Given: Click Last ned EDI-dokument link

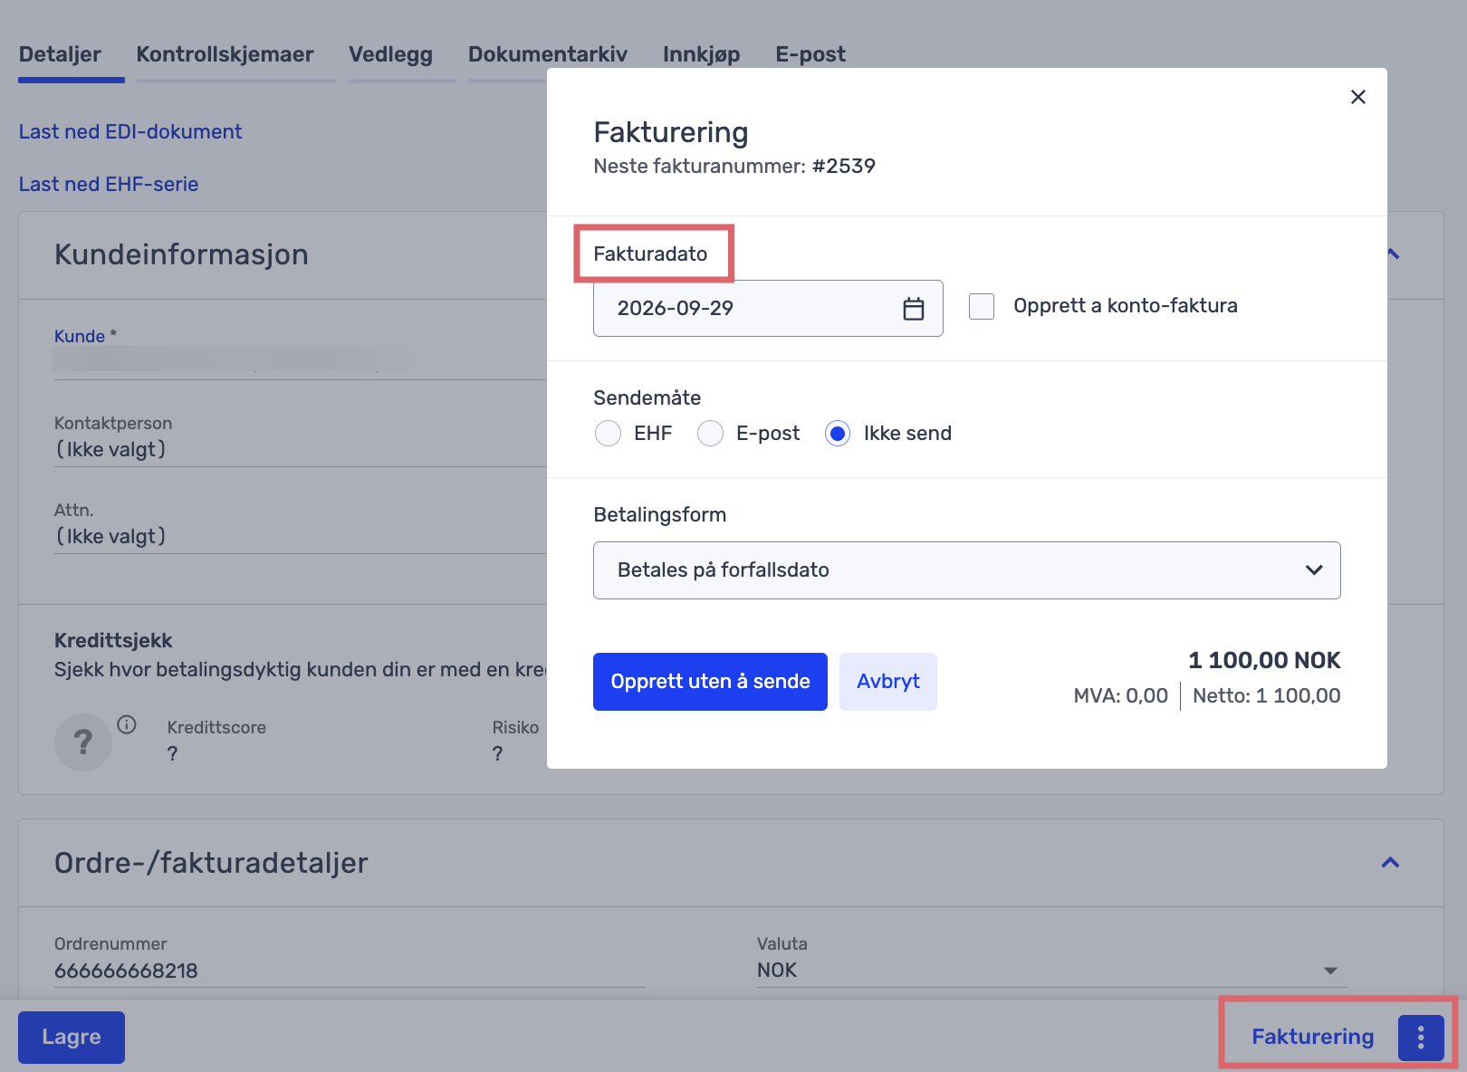Looking at the screenshot, I should coord(130,131).
